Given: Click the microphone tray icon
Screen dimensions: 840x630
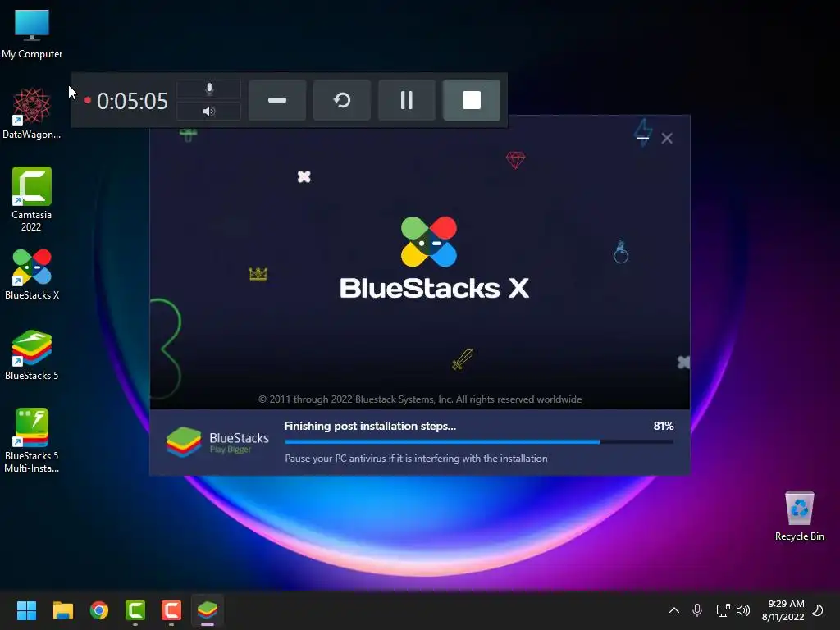Looking at the screenshot, I should pyautogui.click(x=697, y=610).
